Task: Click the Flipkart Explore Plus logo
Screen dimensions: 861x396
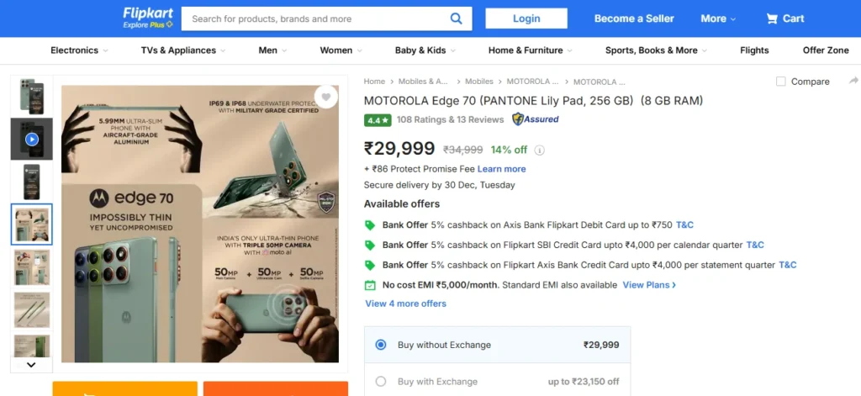Action: 148,18
